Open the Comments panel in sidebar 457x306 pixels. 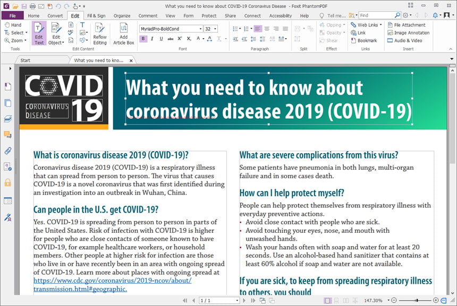click(8, 134)
